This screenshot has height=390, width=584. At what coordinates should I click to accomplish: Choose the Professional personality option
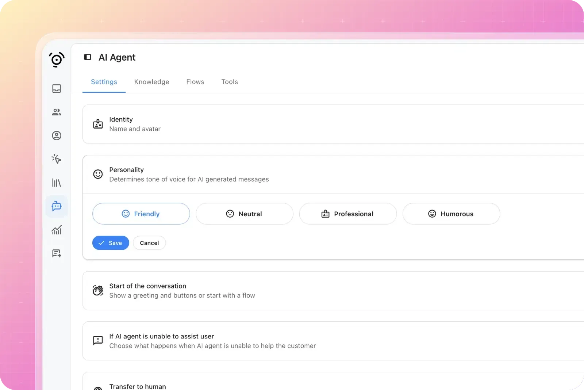pyautogui.click(x=347, y=214)
